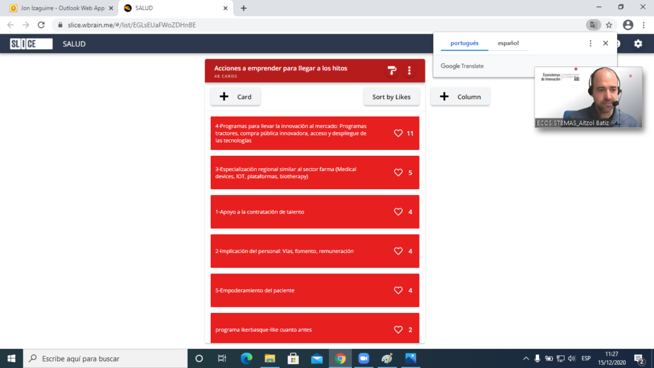Screen dimensions: 654x368
Task: Select the español tab in Translate popup
Action: coord(508,43)
